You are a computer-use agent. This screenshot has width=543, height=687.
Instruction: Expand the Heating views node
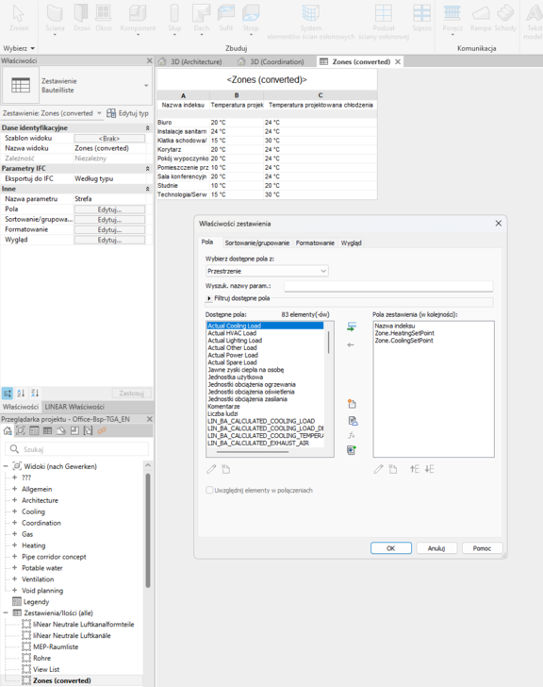point(14,545)
